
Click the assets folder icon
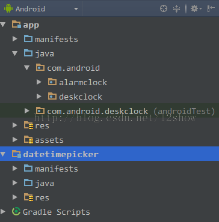click(28, 140)
